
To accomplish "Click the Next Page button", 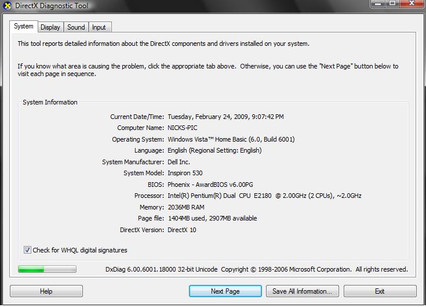I will 225,291.
